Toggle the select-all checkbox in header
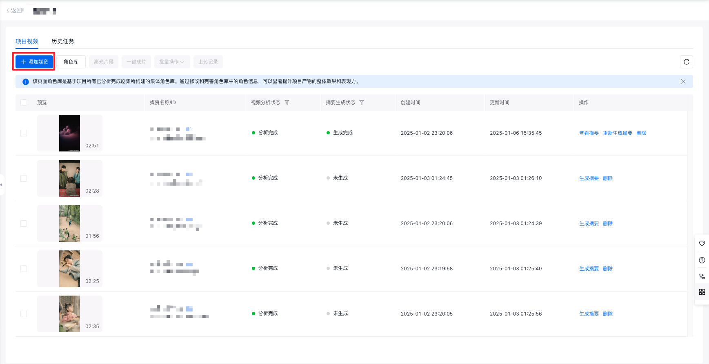This screenshot has width=709, height=364. coord(24,103)
